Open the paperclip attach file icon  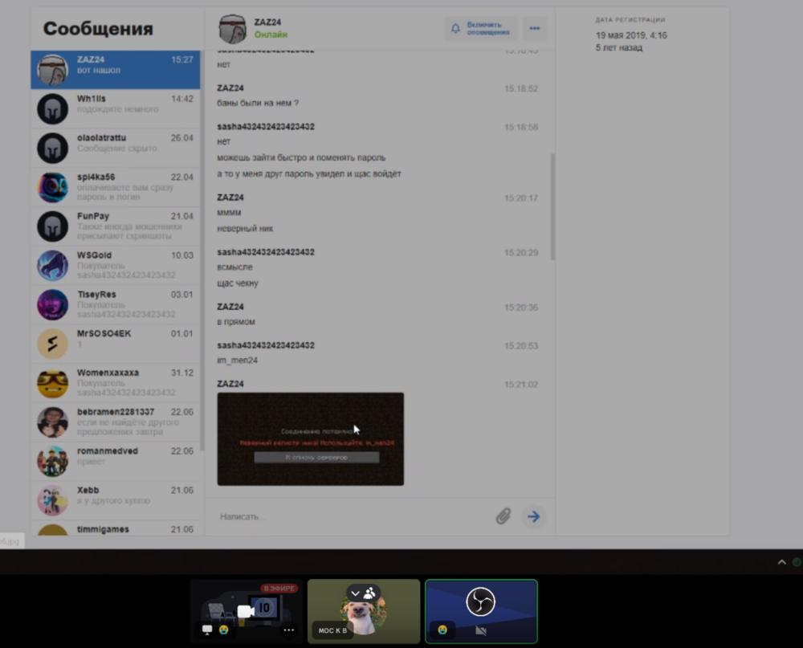pos(503,516)
